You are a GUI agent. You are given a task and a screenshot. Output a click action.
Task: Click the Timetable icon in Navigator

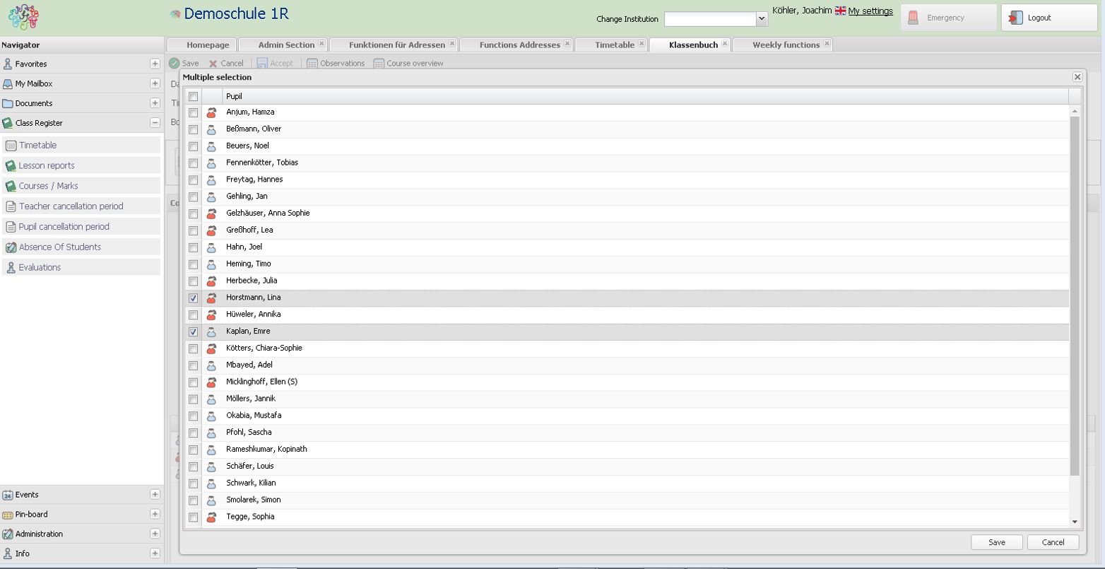point(11,146)
